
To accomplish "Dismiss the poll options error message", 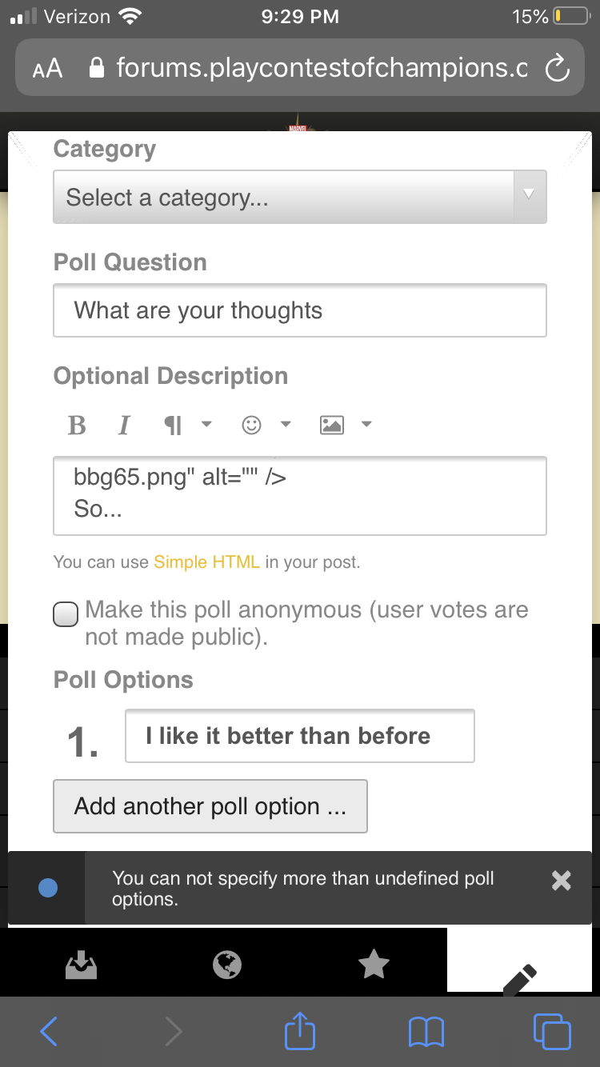I will (562, 881).
